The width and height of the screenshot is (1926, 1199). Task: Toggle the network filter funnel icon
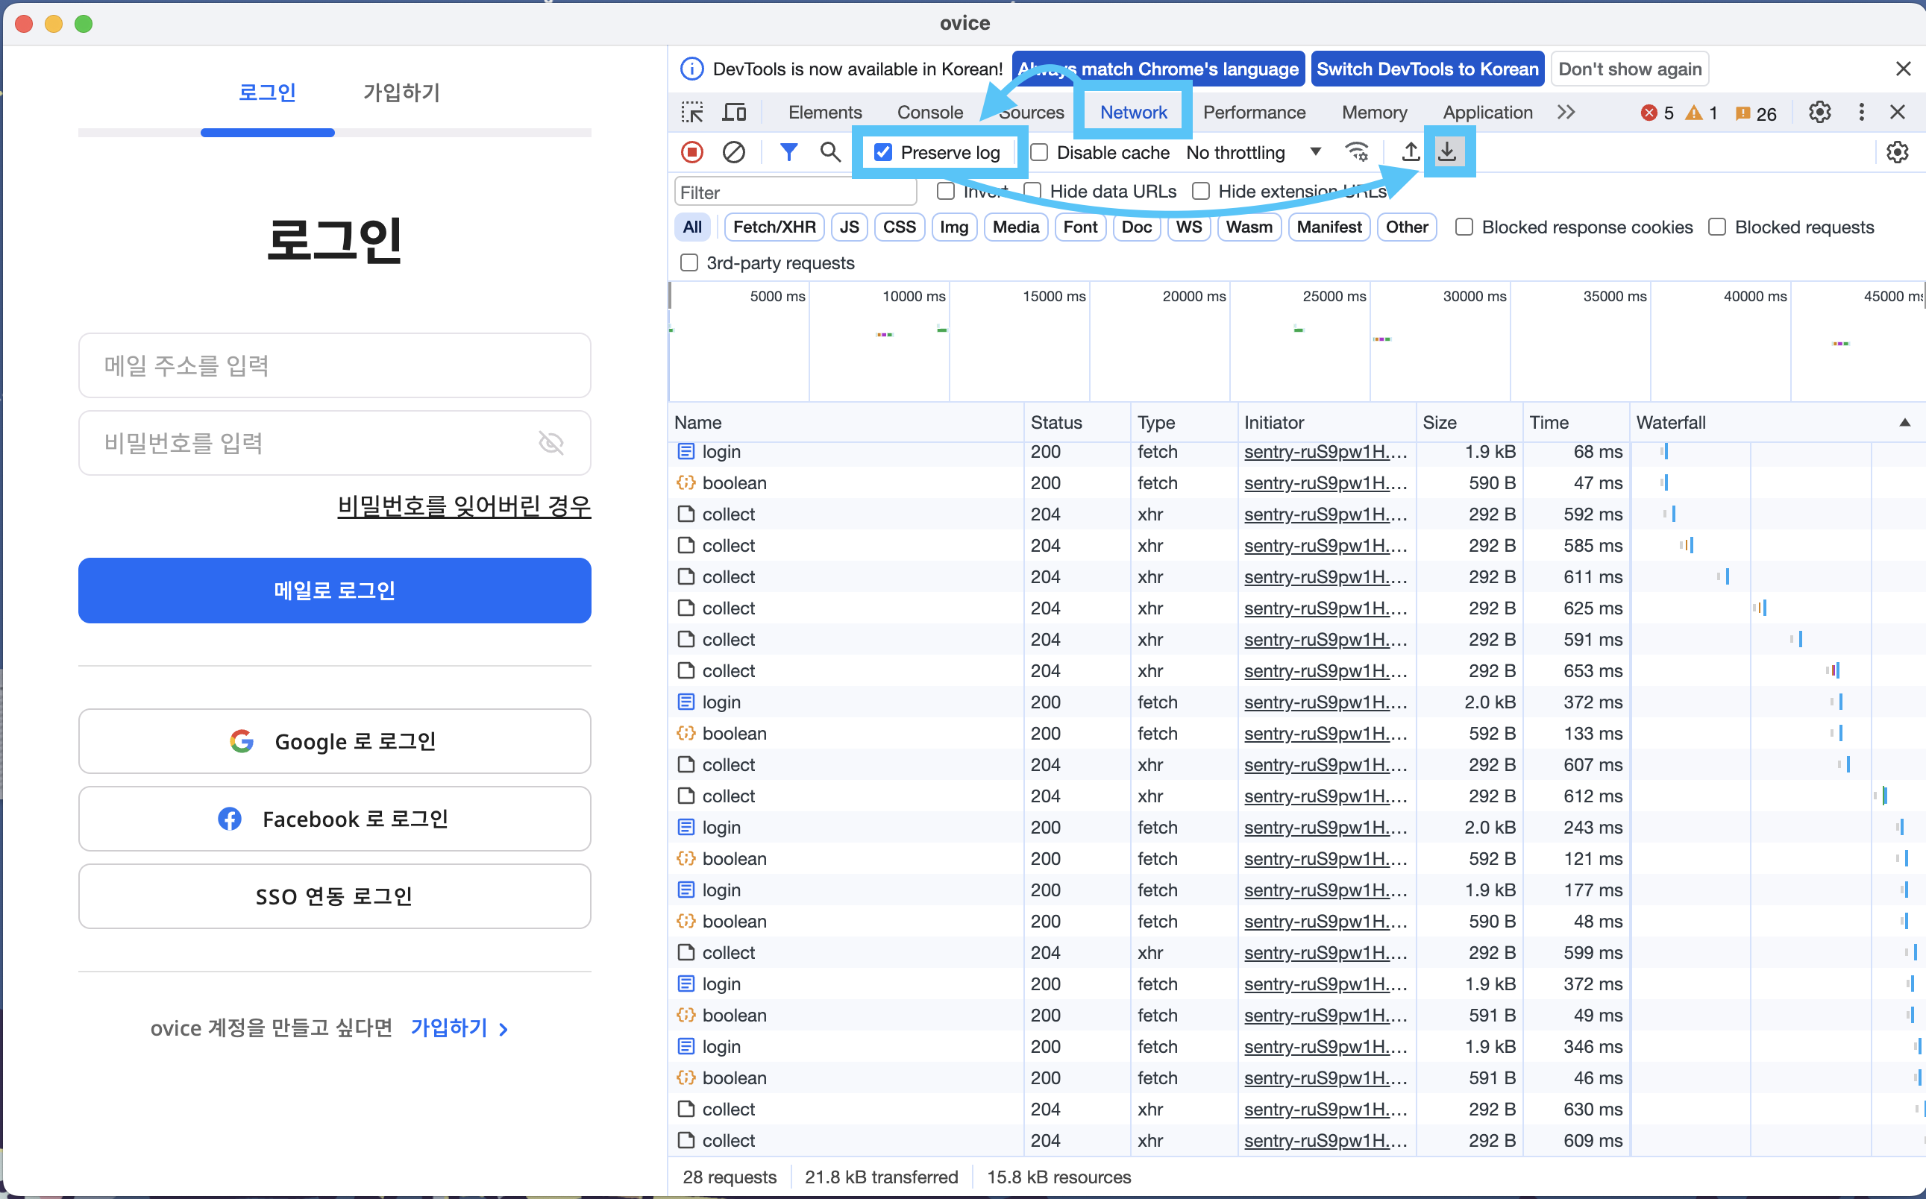coord(788,151)
